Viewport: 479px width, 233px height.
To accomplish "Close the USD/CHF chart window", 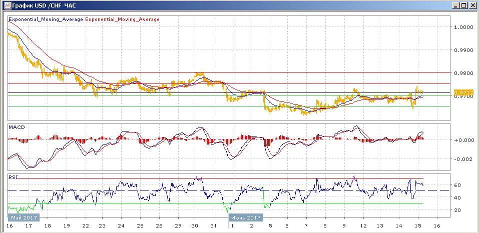I will [472, 5].
